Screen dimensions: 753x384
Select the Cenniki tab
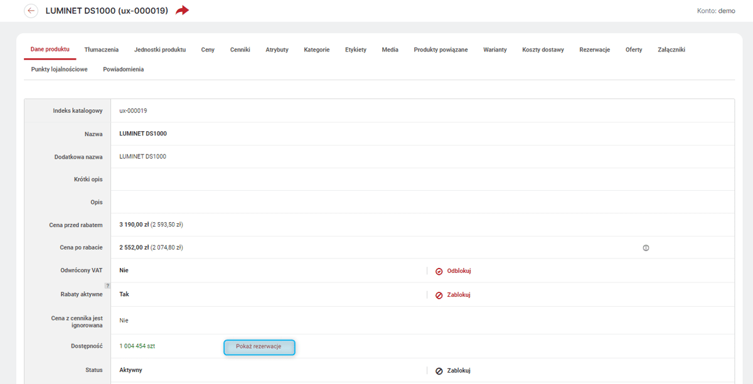click(x=240, y=50)
